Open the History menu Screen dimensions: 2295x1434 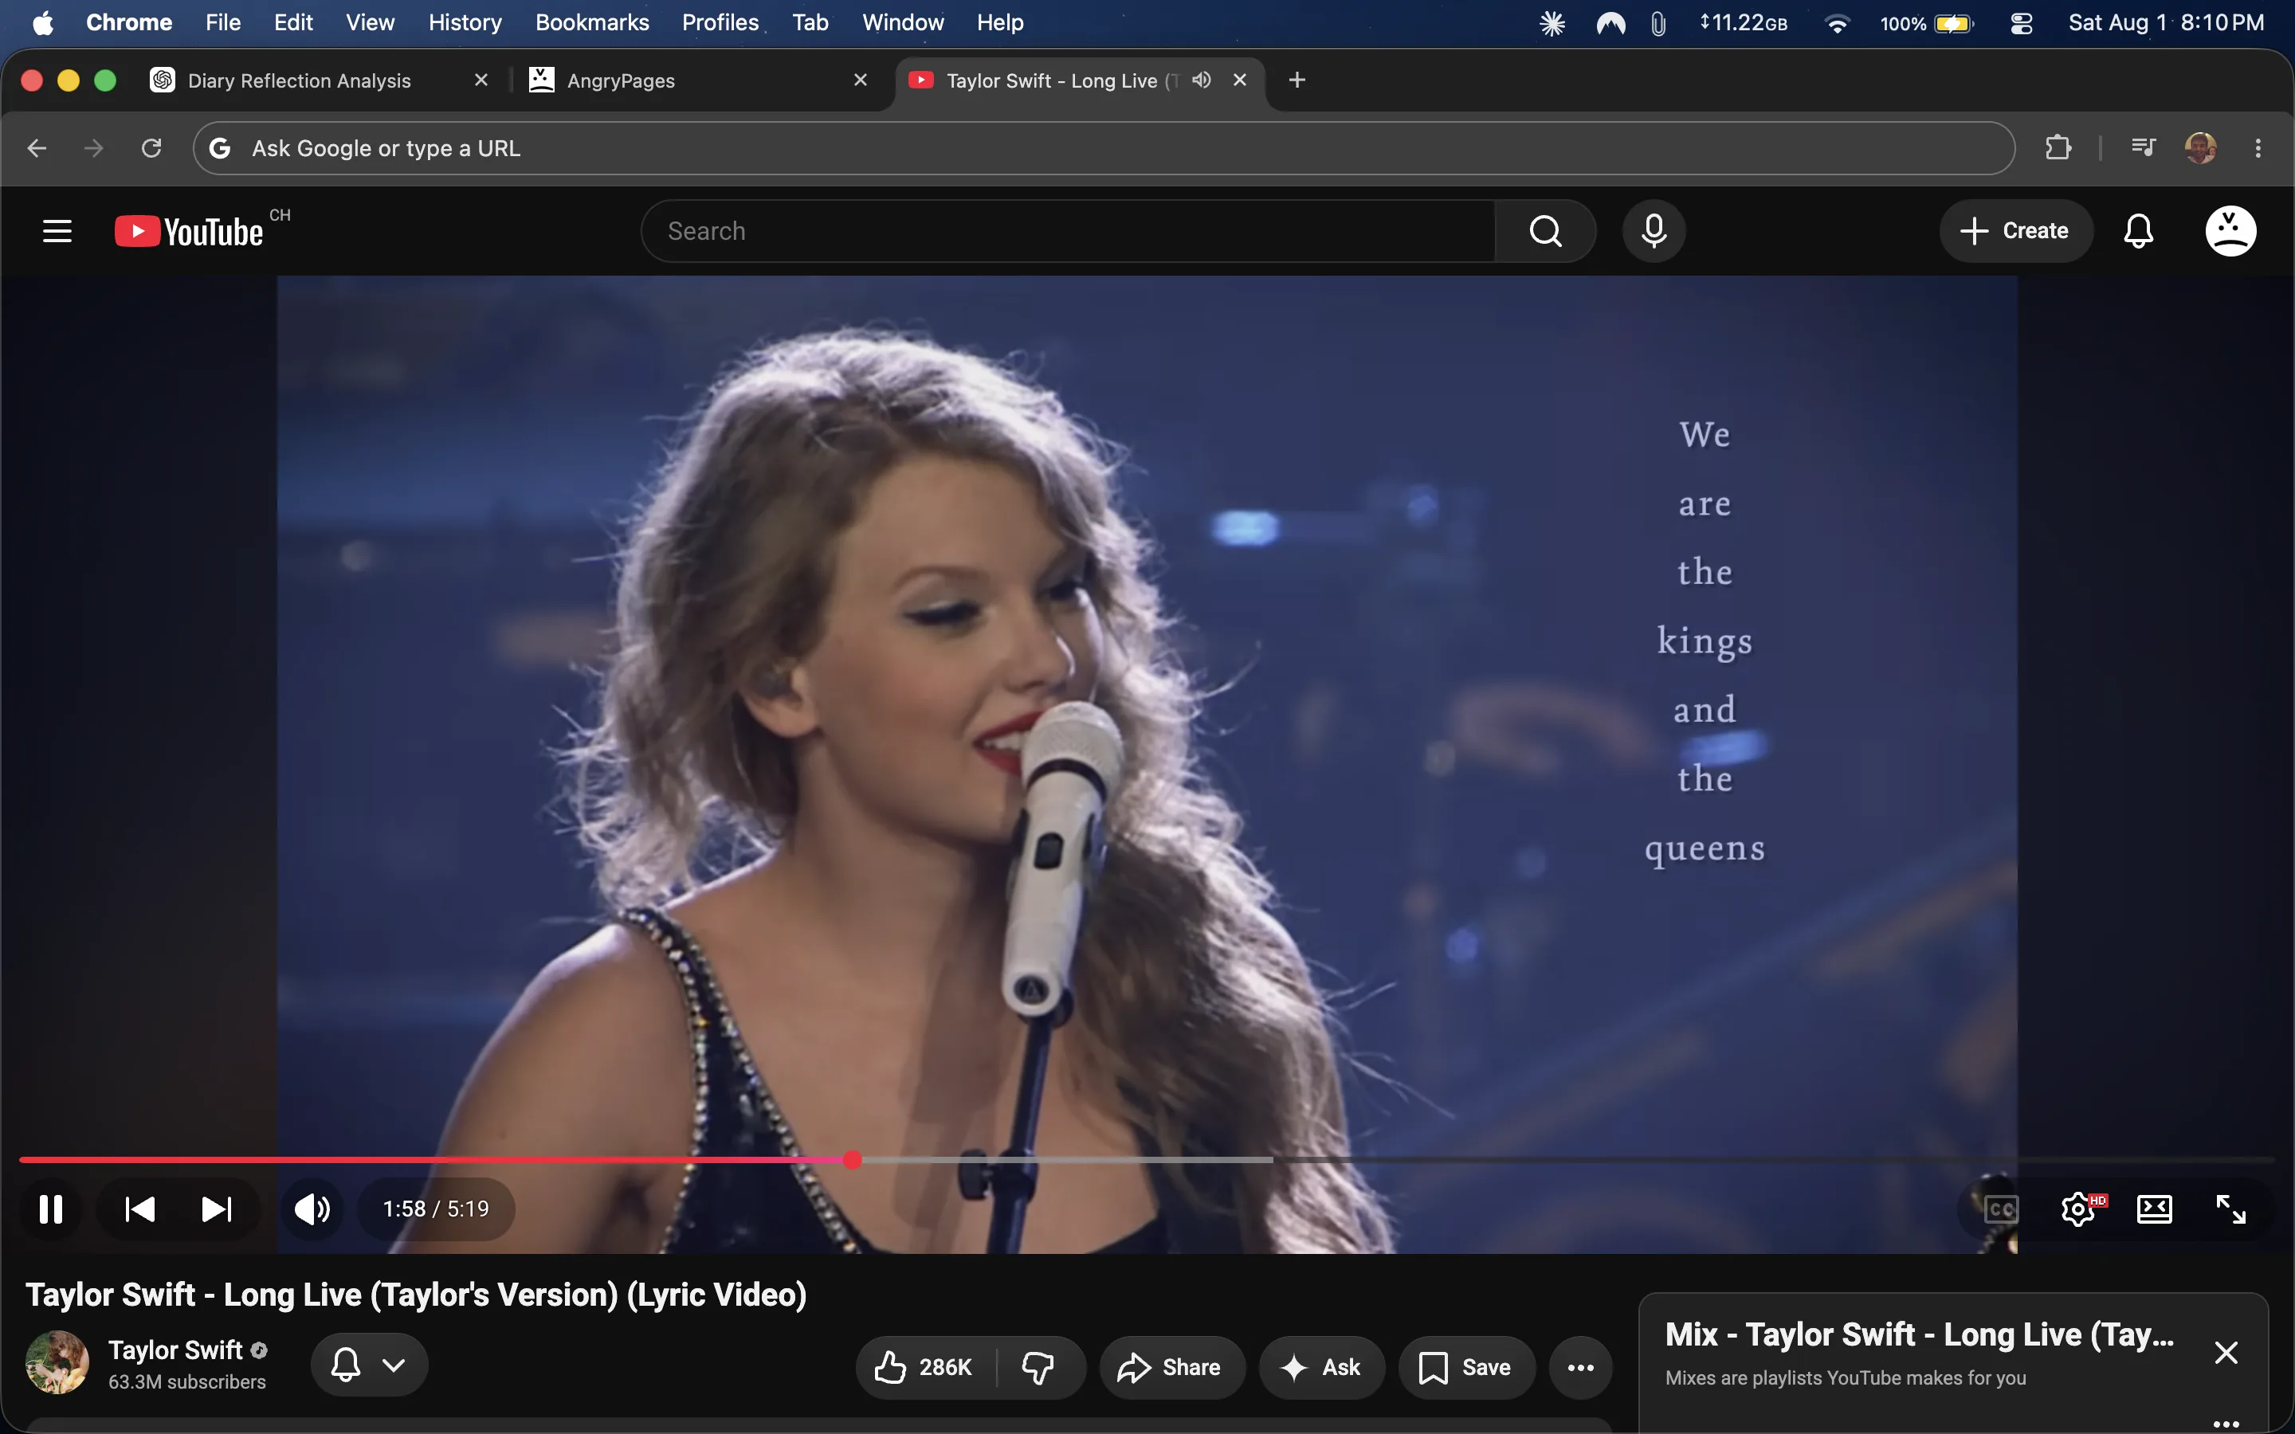[465, 23]
